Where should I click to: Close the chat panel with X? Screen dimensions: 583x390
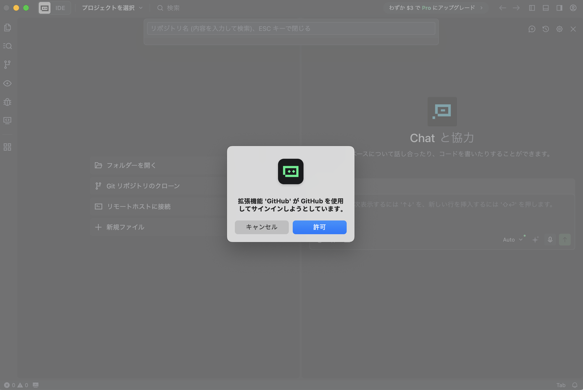pos(573,29)
